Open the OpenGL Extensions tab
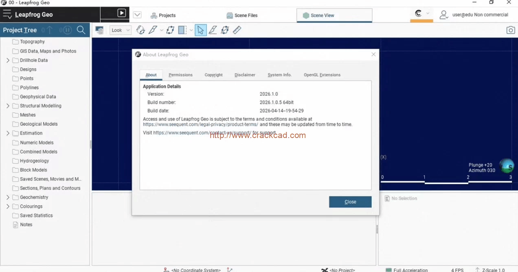 [322, 75]
